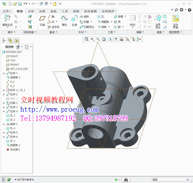The width and height of the screenshot is (193, 183).
Task: Select the Draft (拔模) tool
Action: tap(118, 16)
